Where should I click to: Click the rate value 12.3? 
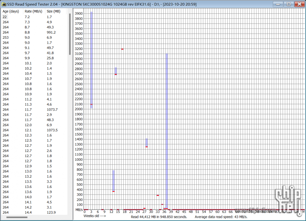(28, 135)
